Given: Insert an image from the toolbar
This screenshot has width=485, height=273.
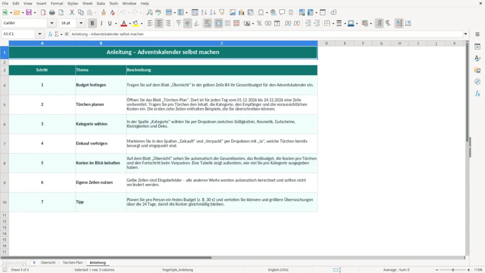Looking at the screenshot, I should point(232,12).
